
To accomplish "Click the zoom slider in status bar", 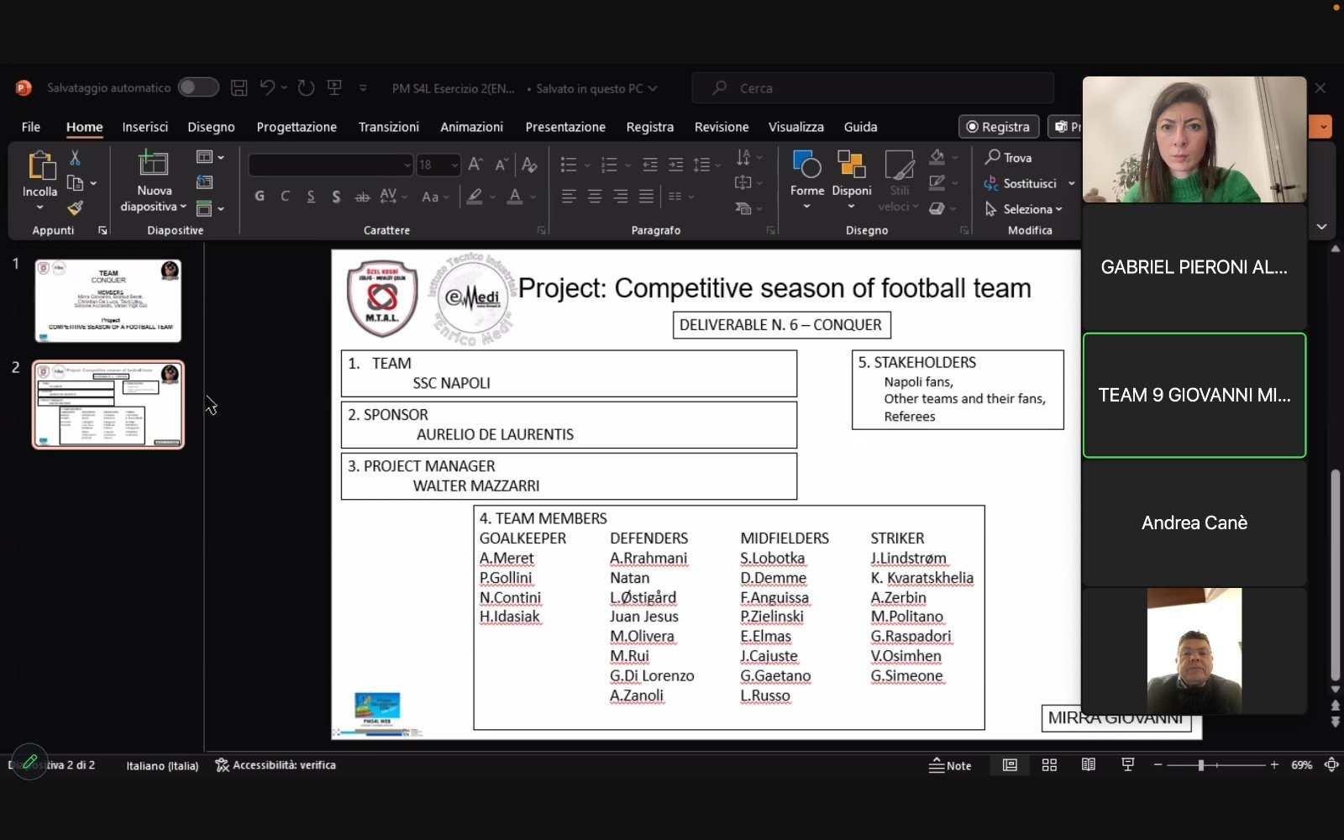I will click(x=1215, y=765).
